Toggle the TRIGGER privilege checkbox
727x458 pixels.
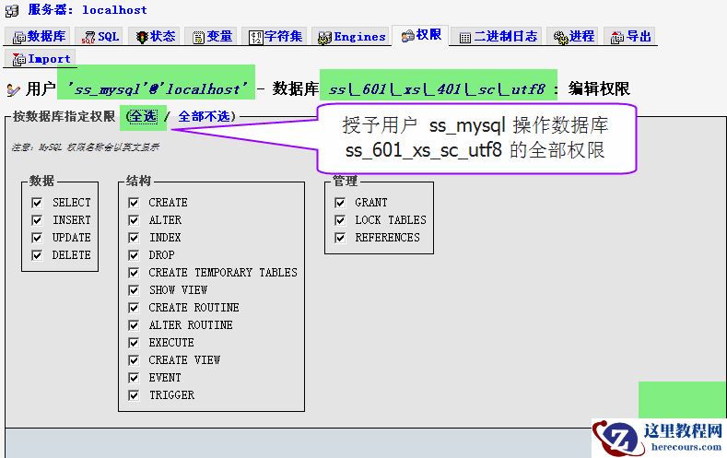click(x=134, y=395)
